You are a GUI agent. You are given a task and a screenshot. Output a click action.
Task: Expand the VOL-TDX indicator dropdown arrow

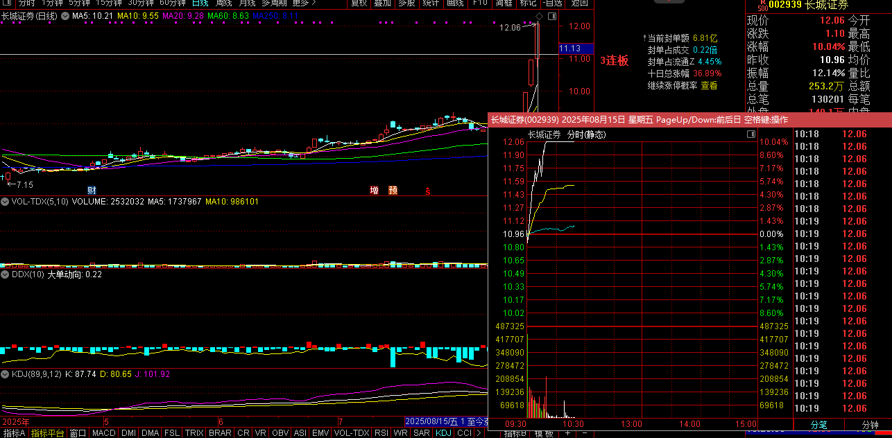[x=5, y=202]
